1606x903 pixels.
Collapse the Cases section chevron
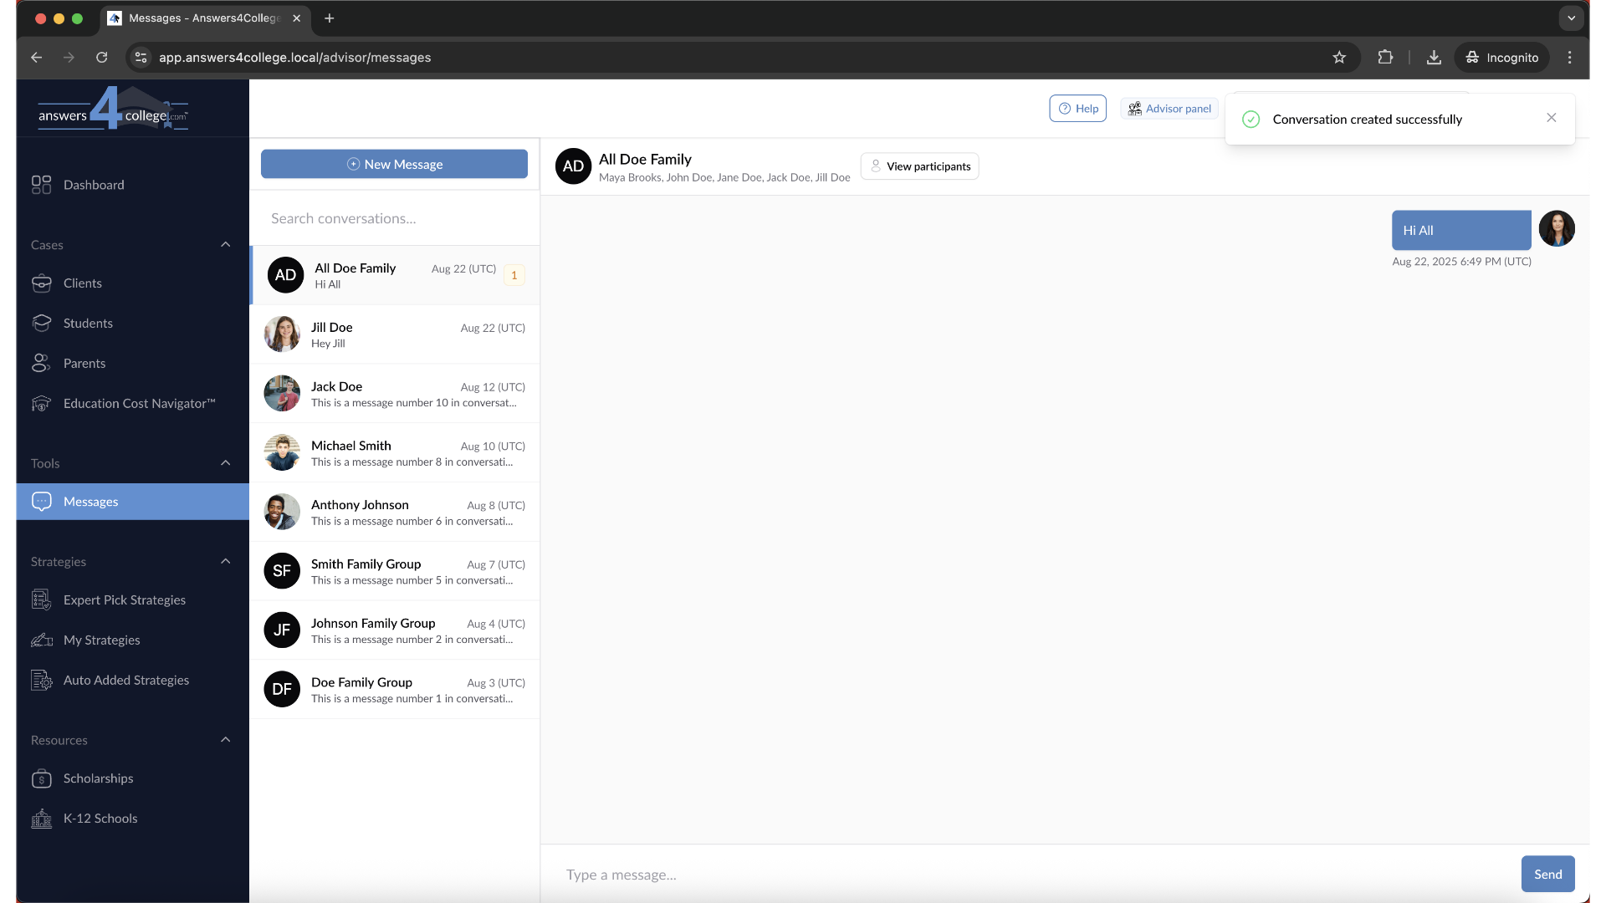(x=225, y=245)
